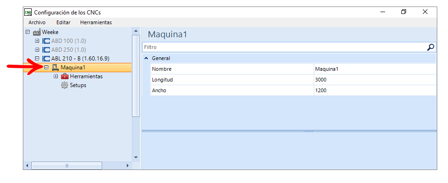
Task: Click the ABD 100 CNC icon
Action: tap(46, 41)
